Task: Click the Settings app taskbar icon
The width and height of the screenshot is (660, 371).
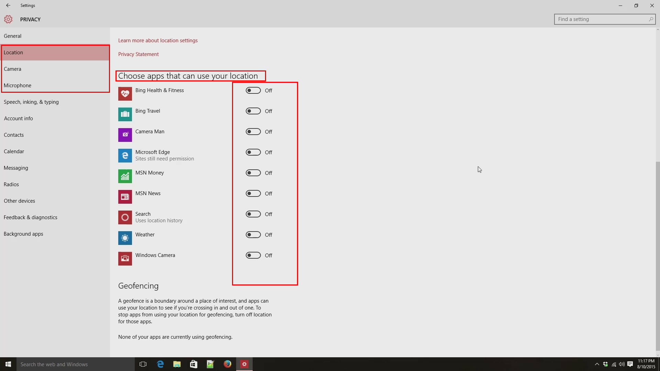Action: click(244, 364)
